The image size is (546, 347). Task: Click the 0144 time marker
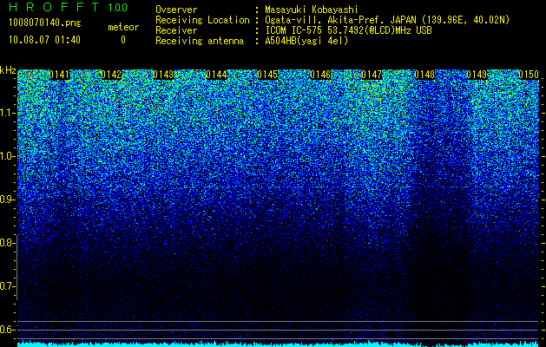coord(216,75)
